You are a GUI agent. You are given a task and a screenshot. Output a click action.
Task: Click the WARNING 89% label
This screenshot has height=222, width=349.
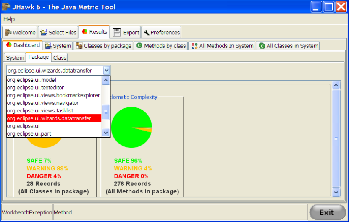pyautogui.click(x=47, y=168)
